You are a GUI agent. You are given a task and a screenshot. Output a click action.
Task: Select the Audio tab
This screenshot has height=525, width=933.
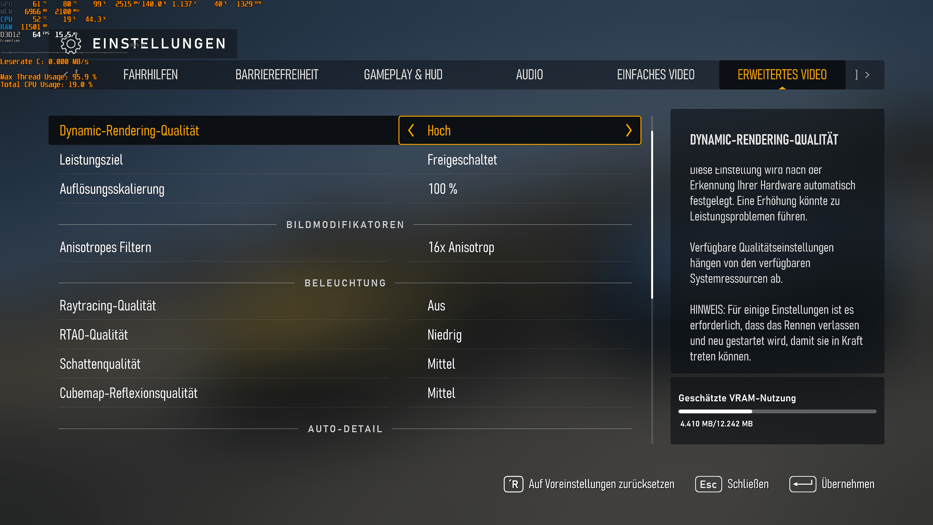pos(530,75)
